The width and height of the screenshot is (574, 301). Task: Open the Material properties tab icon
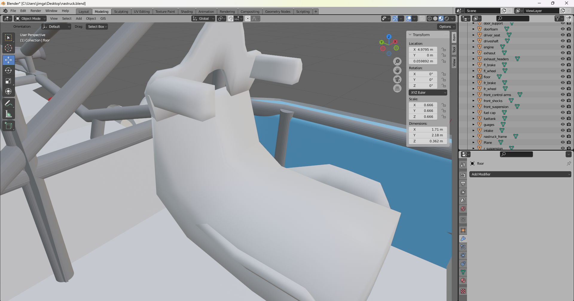(463, 280)
